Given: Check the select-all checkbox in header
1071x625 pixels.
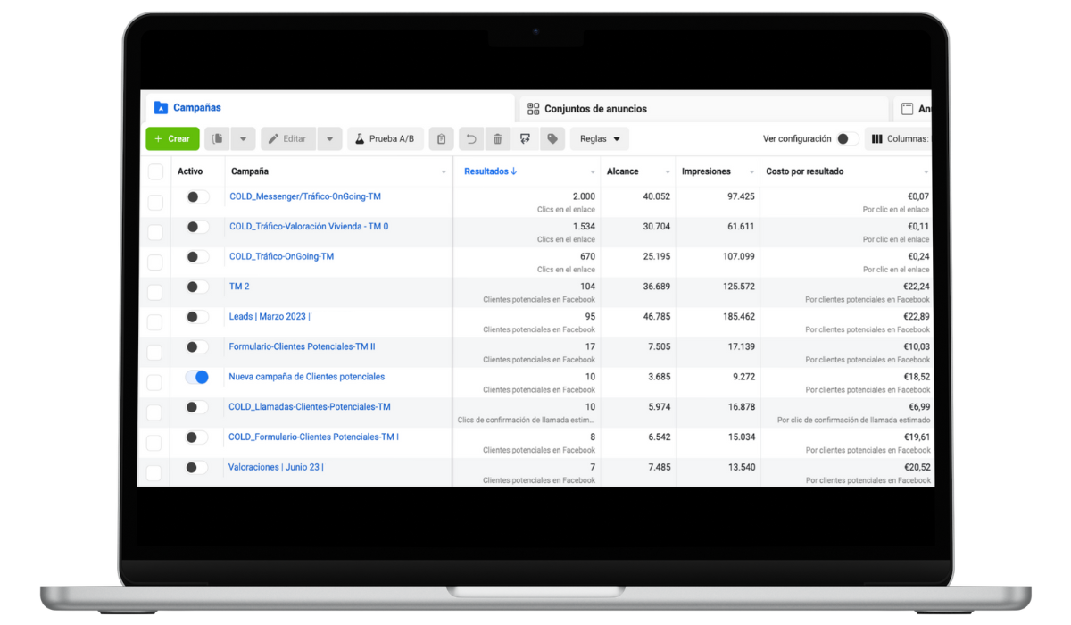Looking at the screenshot, I should 155,171.
